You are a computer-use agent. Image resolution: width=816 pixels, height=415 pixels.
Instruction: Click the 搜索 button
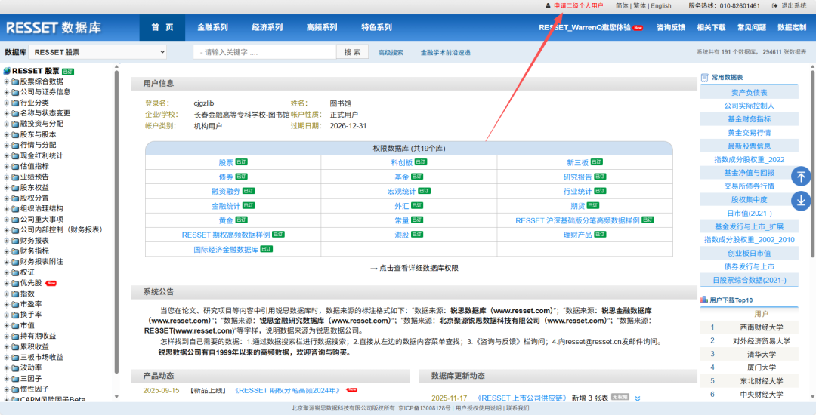[352, 52]
